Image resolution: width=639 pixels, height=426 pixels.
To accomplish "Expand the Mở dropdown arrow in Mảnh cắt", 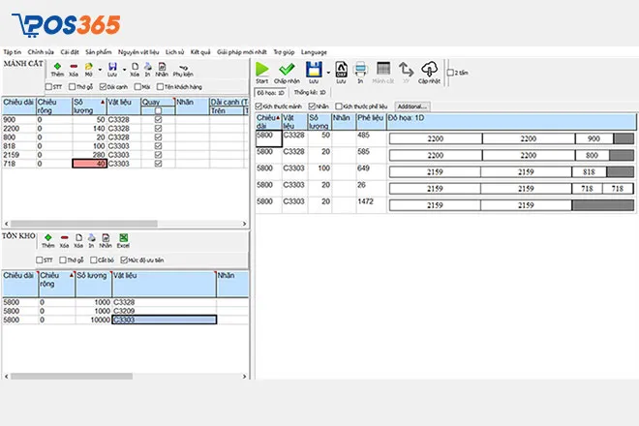I will (100, 68).
